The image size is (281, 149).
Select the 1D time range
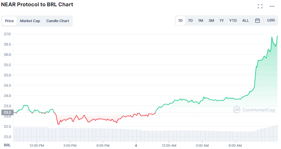[180, 20]
